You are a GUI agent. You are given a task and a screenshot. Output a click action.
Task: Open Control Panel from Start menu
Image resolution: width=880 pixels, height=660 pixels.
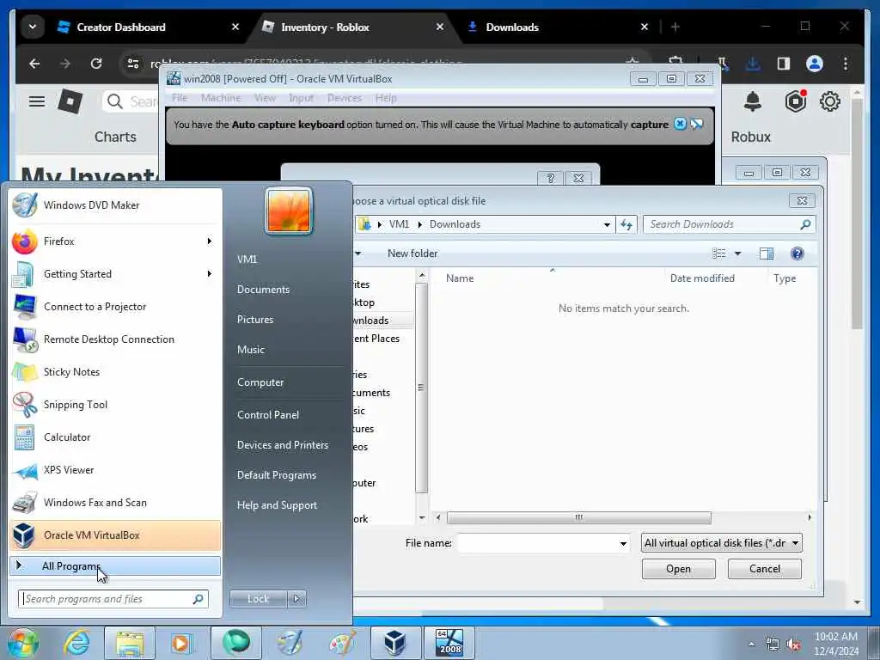pyautogui.click(x=268, y=415)
